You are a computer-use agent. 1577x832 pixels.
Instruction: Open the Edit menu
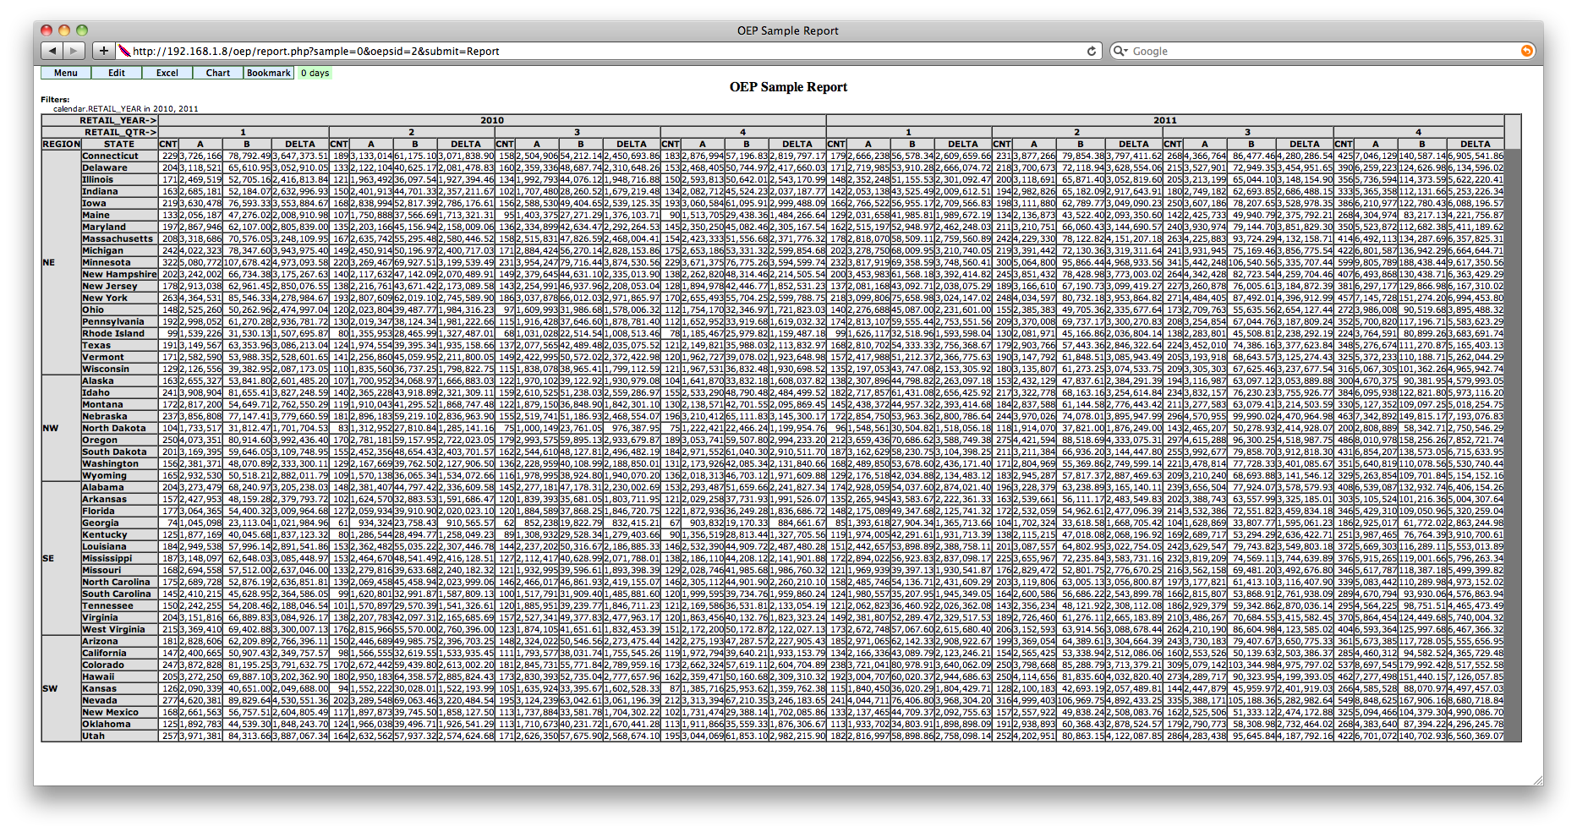coord(116,73)
